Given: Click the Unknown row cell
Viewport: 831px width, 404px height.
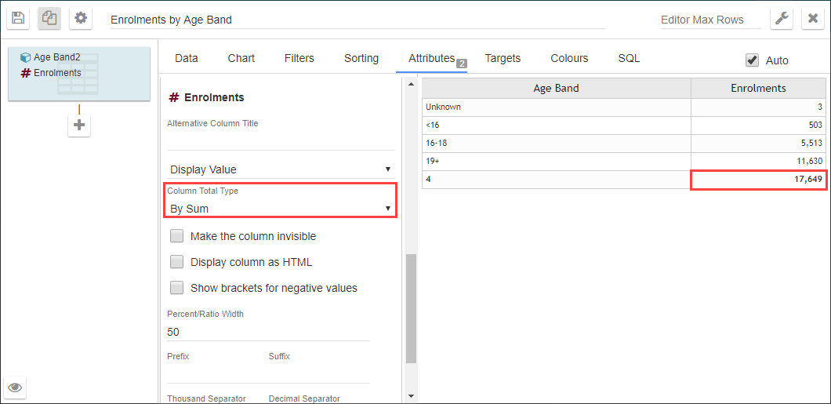Looking at the screenshot, I should 556,107.
